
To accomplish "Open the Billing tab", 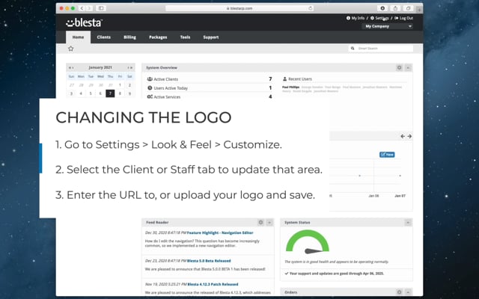I will pos(130,37).
